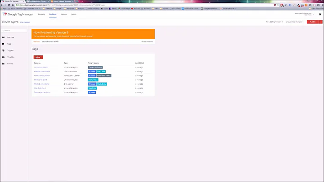Reload the page with the browser refresh icon
Image resolution: width=324 pixels, height=182 pixels.
coord(9,5)
